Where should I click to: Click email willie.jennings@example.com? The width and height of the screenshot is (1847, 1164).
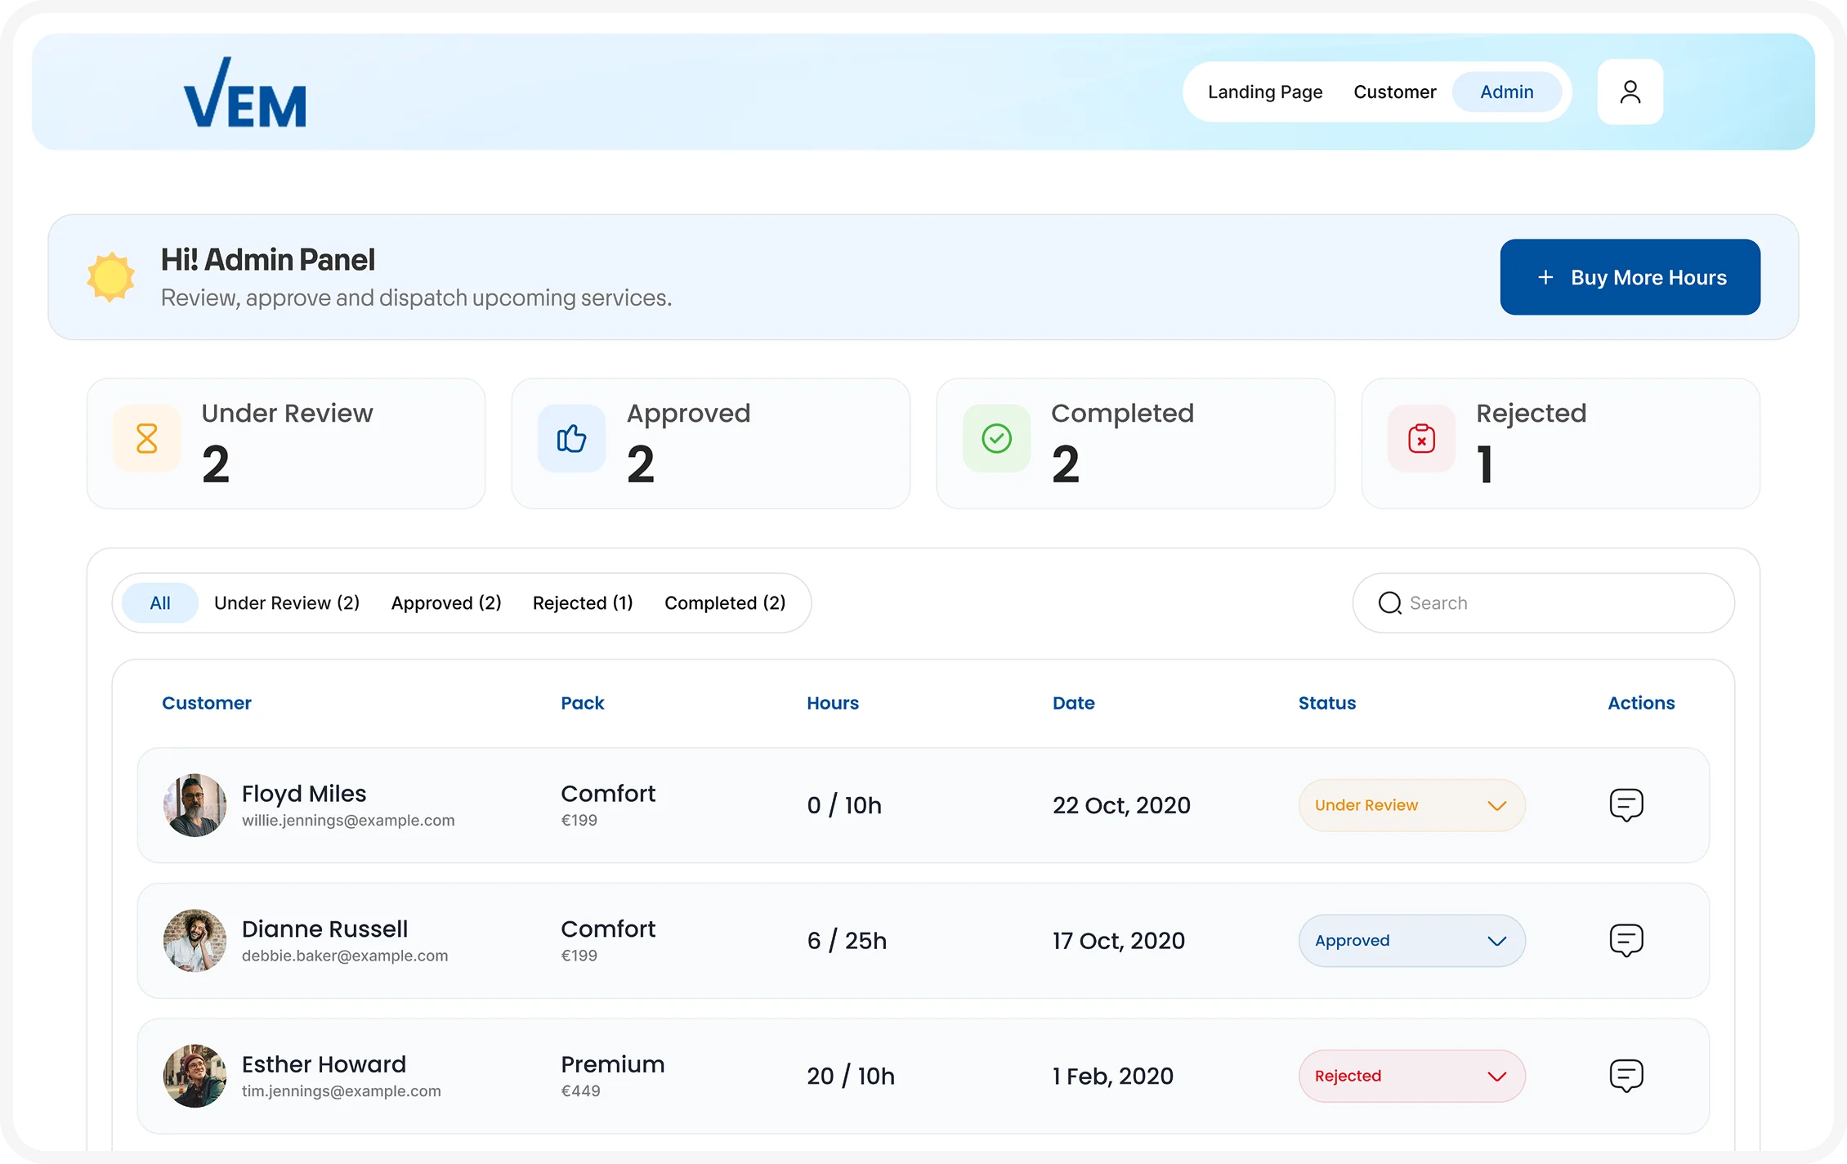pyautogui.click(x=348, y=821)
